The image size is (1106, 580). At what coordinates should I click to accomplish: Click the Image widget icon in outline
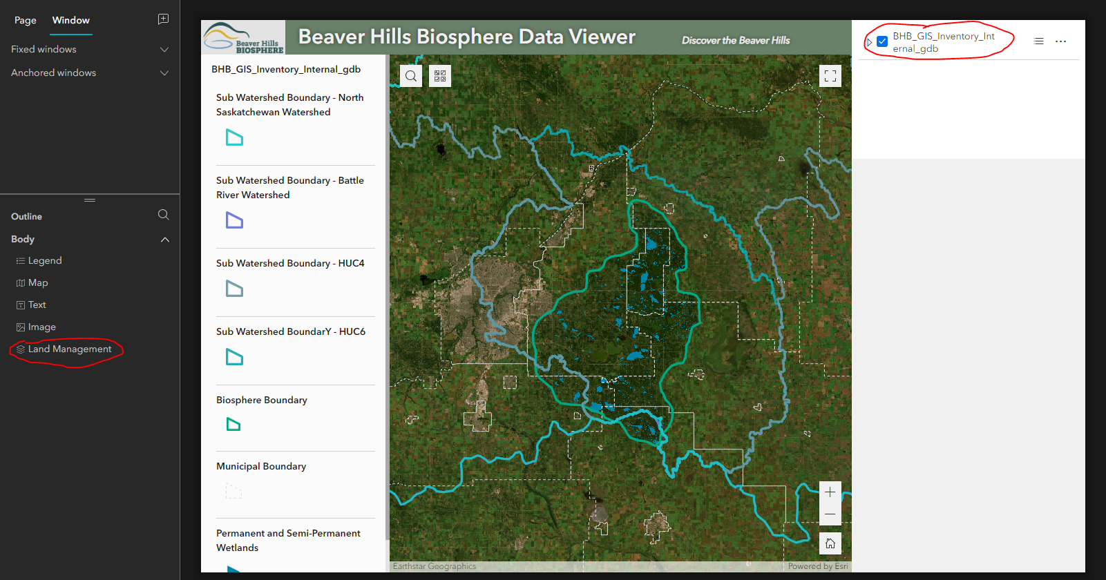(21, 327)
